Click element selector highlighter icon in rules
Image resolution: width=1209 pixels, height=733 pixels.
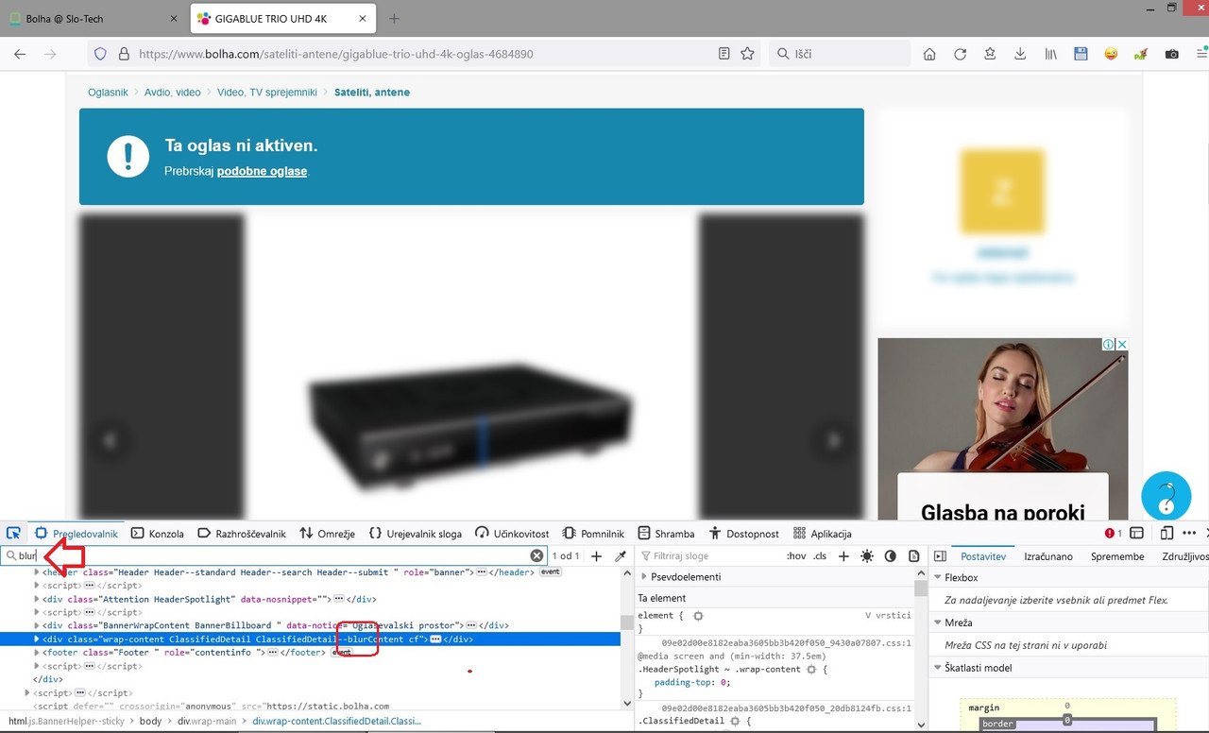coord(698,616)
